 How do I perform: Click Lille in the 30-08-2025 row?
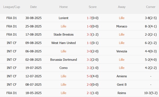pyautogui.click(x=121, y=18)
